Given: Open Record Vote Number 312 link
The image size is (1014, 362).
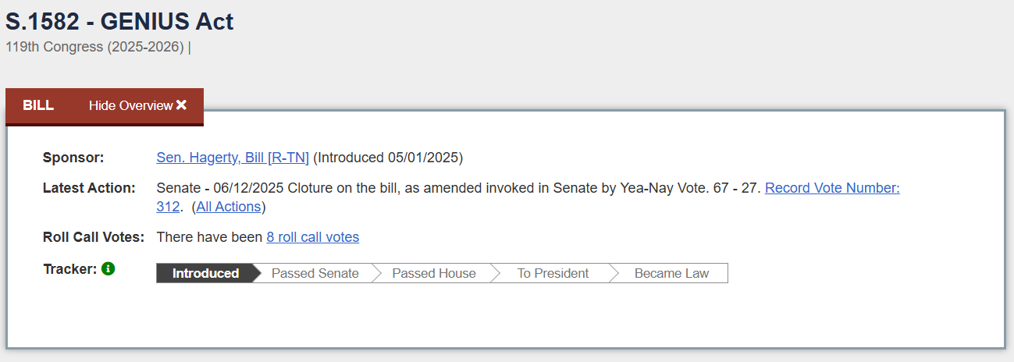Looking at the screenshot, I should point(832,188).
